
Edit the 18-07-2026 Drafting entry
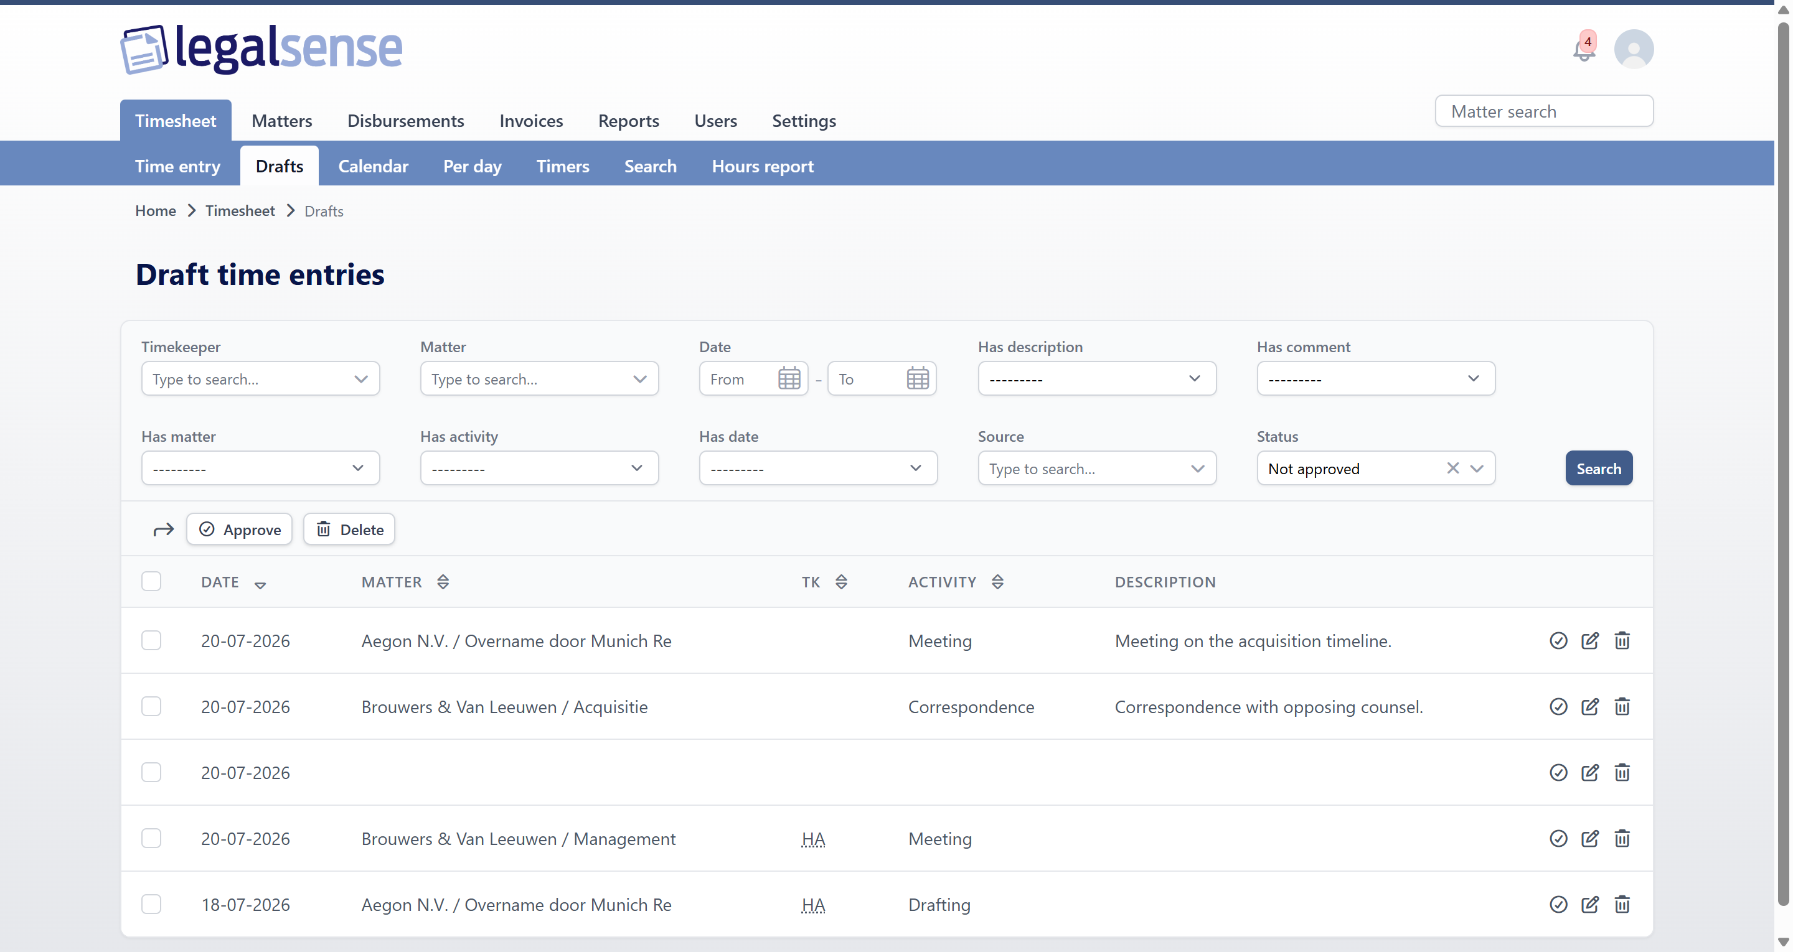1590,905
